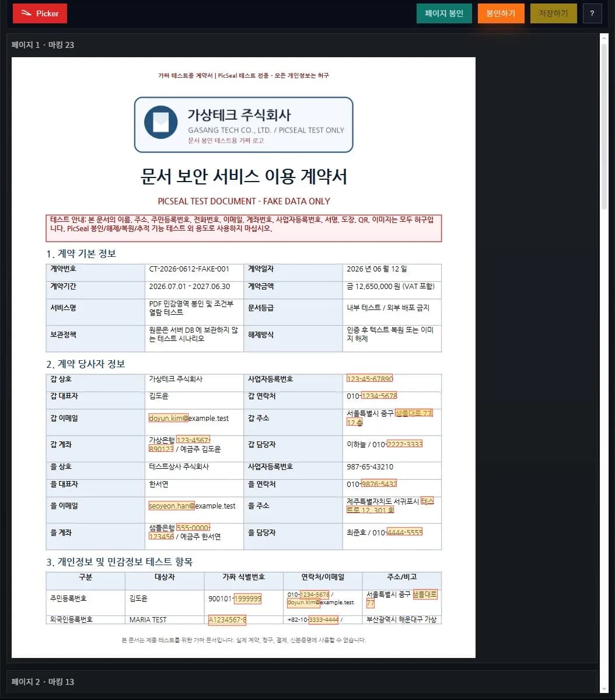Click the heading 2. 계약 당사자 정보
Screen dimensions: 615x700
(85, 364)
